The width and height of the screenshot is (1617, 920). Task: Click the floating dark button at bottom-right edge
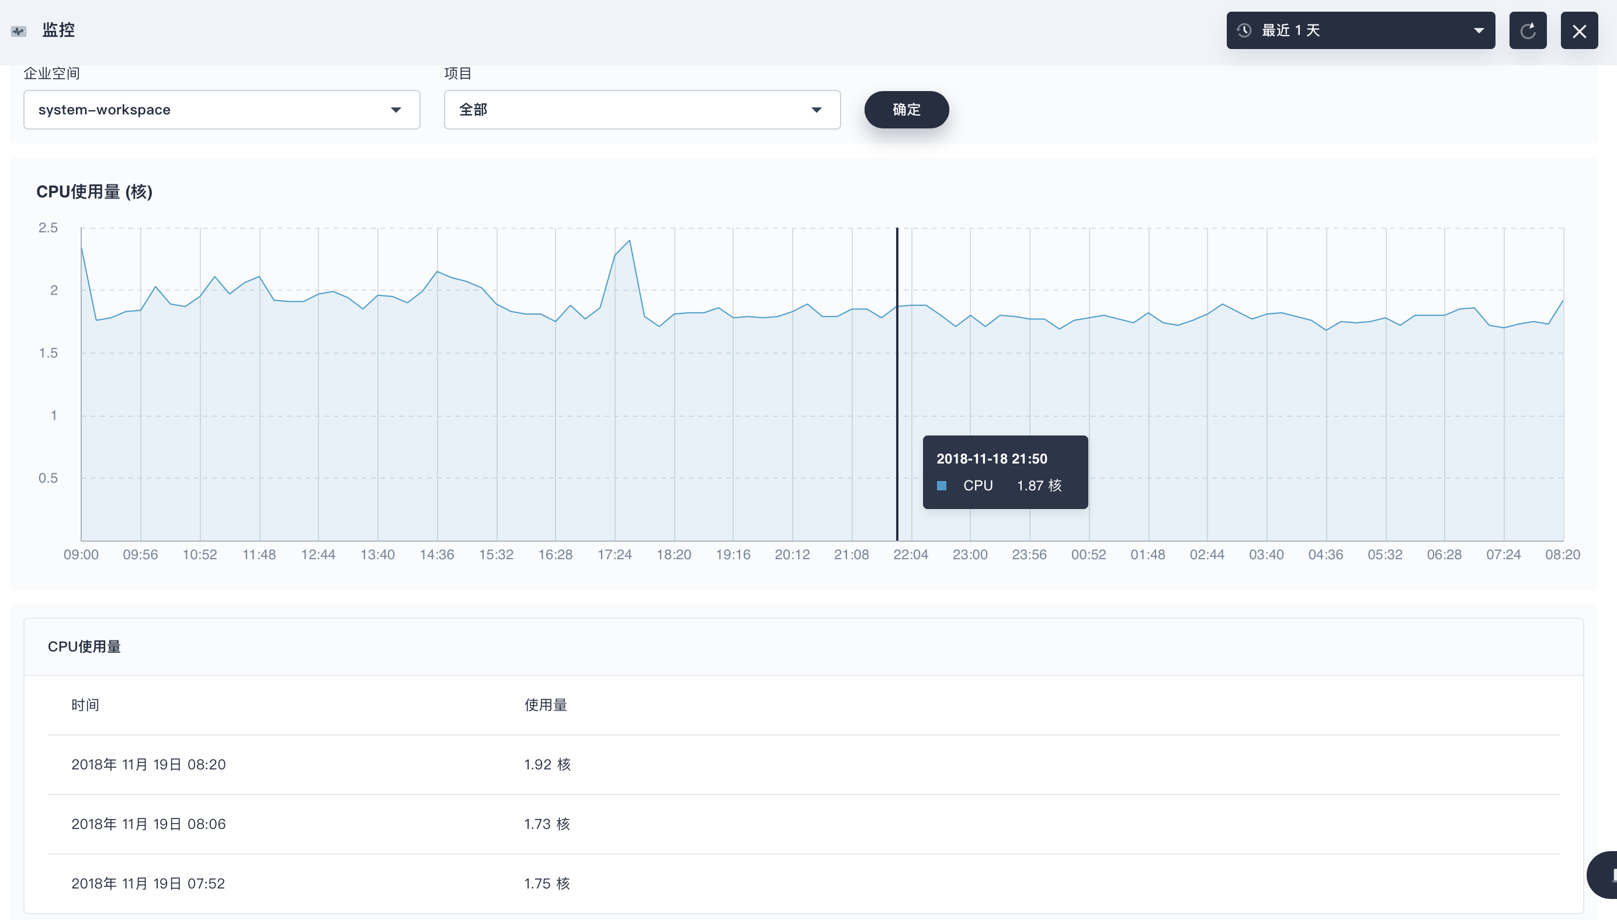(1603, 874)
